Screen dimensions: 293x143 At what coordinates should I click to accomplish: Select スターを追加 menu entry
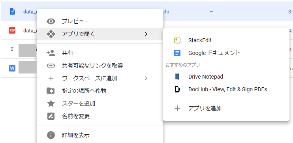coord(100,103)
